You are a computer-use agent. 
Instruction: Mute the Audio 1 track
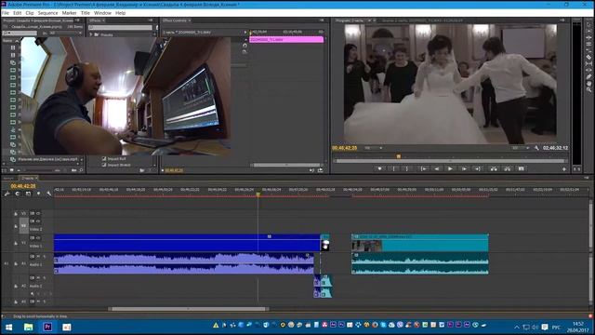38,257
